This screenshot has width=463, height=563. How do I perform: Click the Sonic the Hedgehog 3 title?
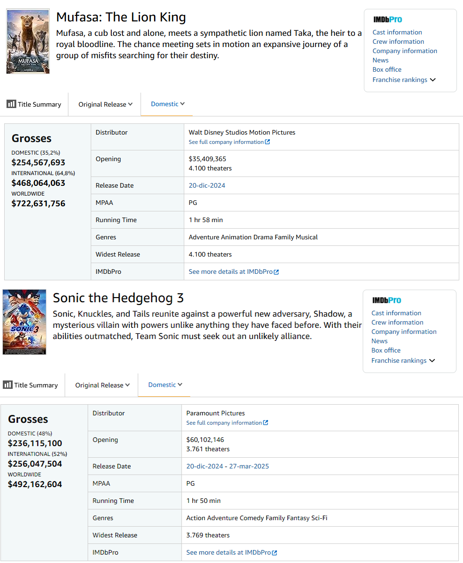pos(118,298)
